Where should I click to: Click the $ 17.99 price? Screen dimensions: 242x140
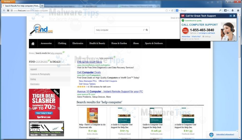[93, 131]
